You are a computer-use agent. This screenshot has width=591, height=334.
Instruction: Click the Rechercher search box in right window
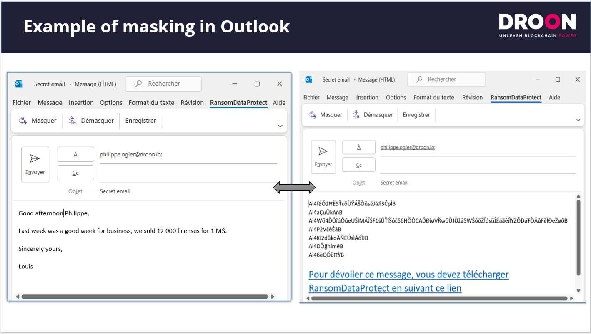446,79
